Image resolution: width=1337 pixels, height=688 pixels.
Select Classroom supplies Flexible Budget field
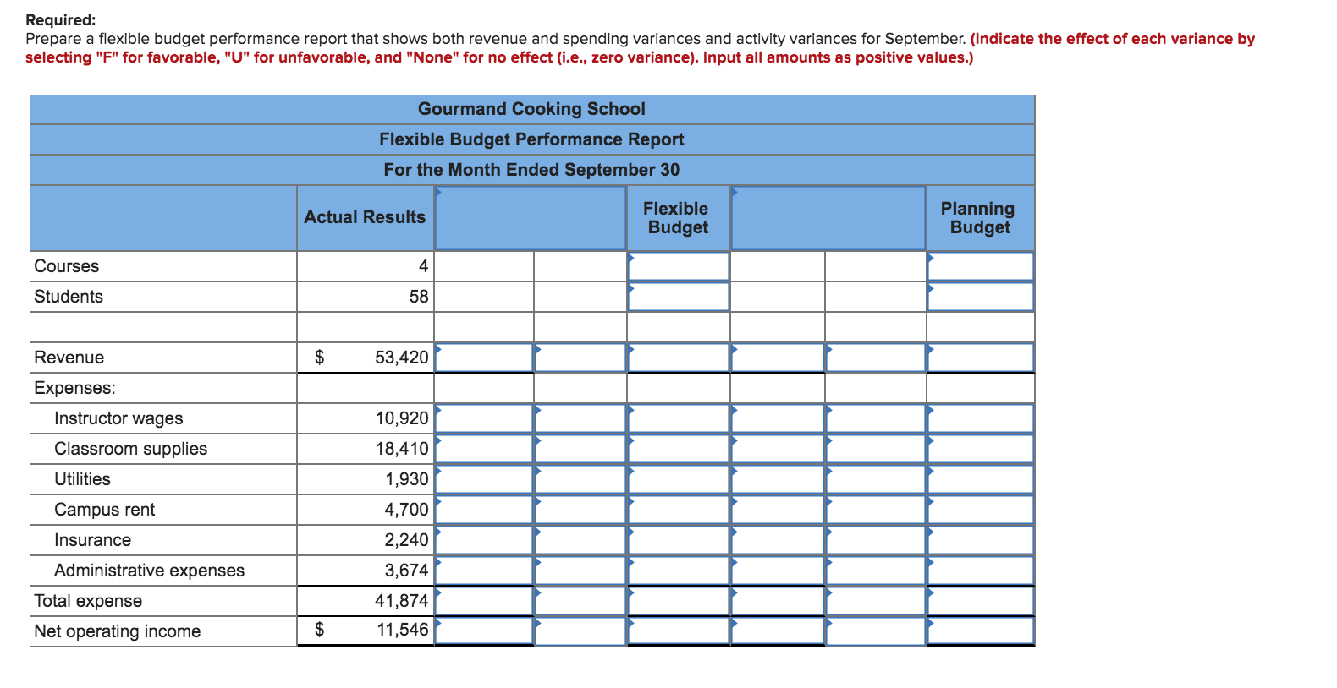pos(678,449)
